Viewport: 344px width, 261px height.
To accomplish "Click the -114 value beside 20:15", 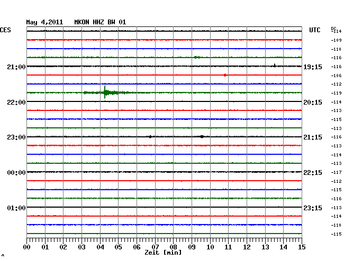I will tap(336, 102).
